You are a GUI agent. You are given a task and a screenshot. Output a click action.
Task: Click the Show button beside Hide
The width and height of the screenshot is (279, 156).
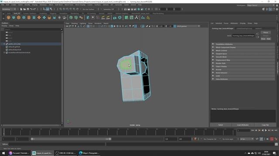click(263, 39)
